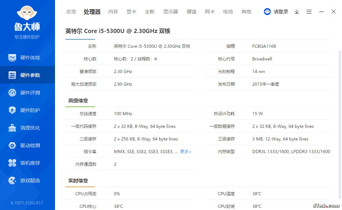Open 硬件体检 monitor icon in sidebar
The image size is (342, 210).
click(x=12, y=58)
